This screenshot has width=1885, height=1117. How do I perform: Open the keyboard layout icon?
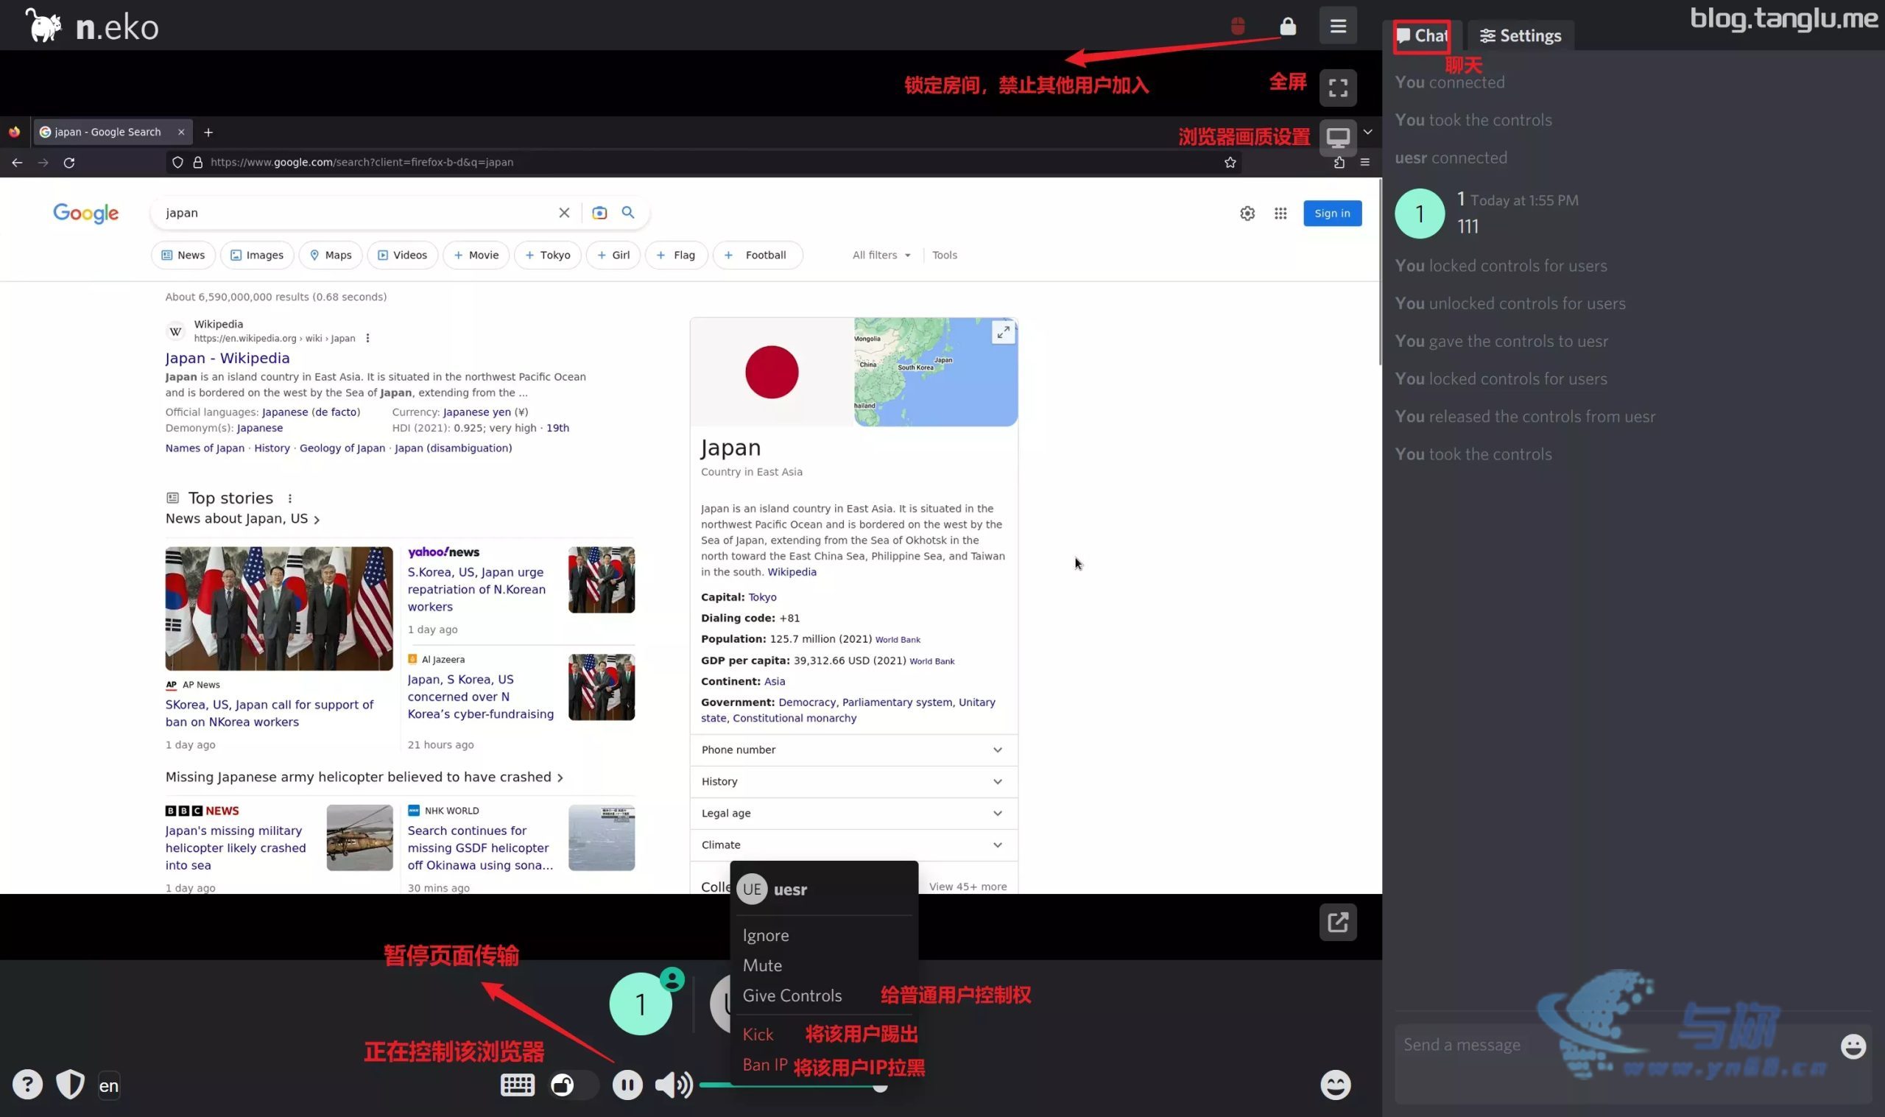(x=517, y=1085)
